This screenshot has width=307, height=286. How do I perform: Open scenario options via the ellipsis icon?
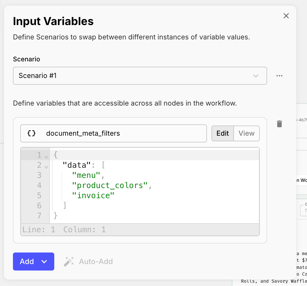pyautogui.click(x=279, y=76)
